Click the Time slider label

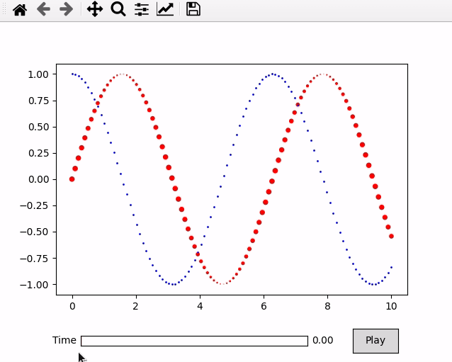tap(64, 340)
